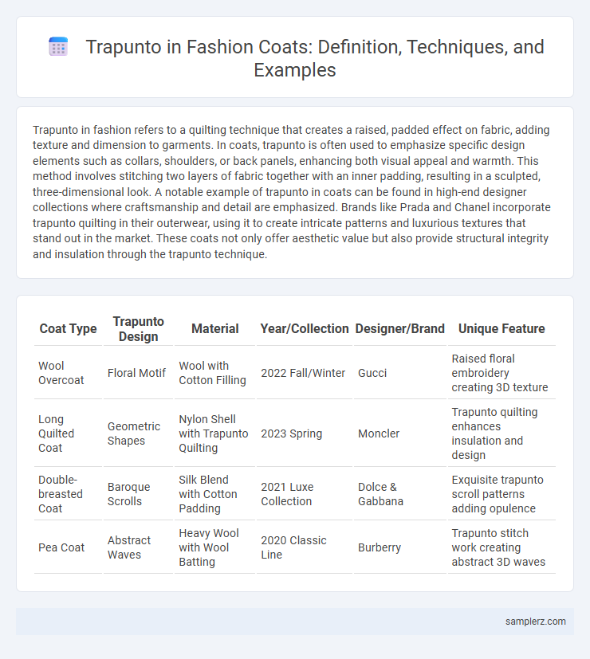
Task: Select the Year/Collection column header
Action: click(305, 328)
